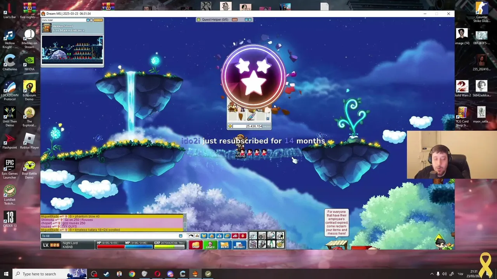Click the Quest Helper green icon
This screenshot has height=279, width=497.
[x=199, y=19]
